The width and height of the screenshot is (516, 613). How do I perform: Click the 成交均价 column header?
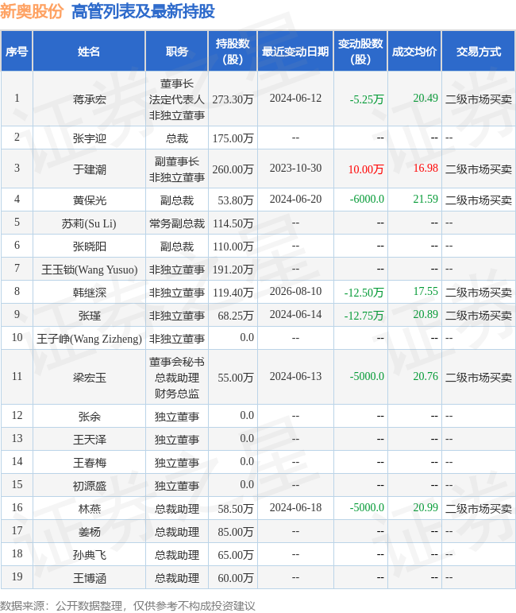(414, 51)
